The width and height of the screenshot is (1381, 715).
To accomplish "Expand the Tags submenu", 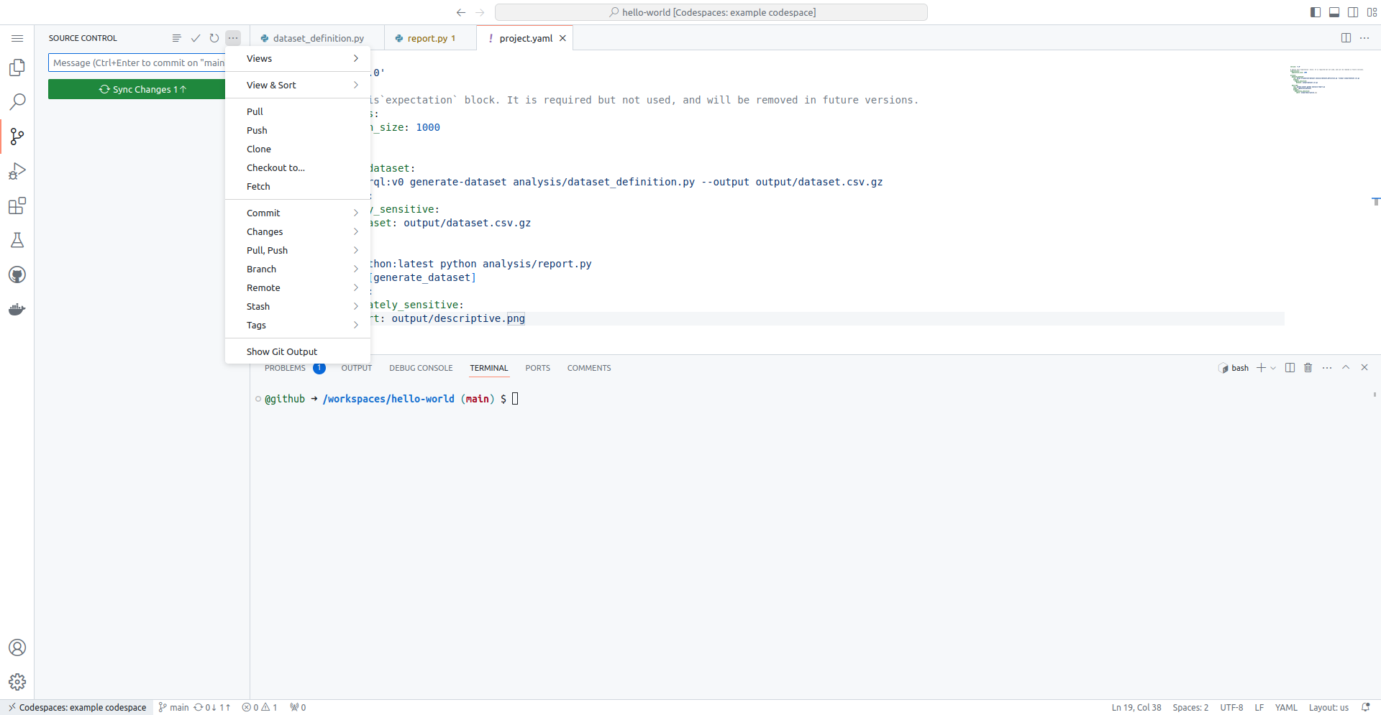I will (x=298, y=326).
